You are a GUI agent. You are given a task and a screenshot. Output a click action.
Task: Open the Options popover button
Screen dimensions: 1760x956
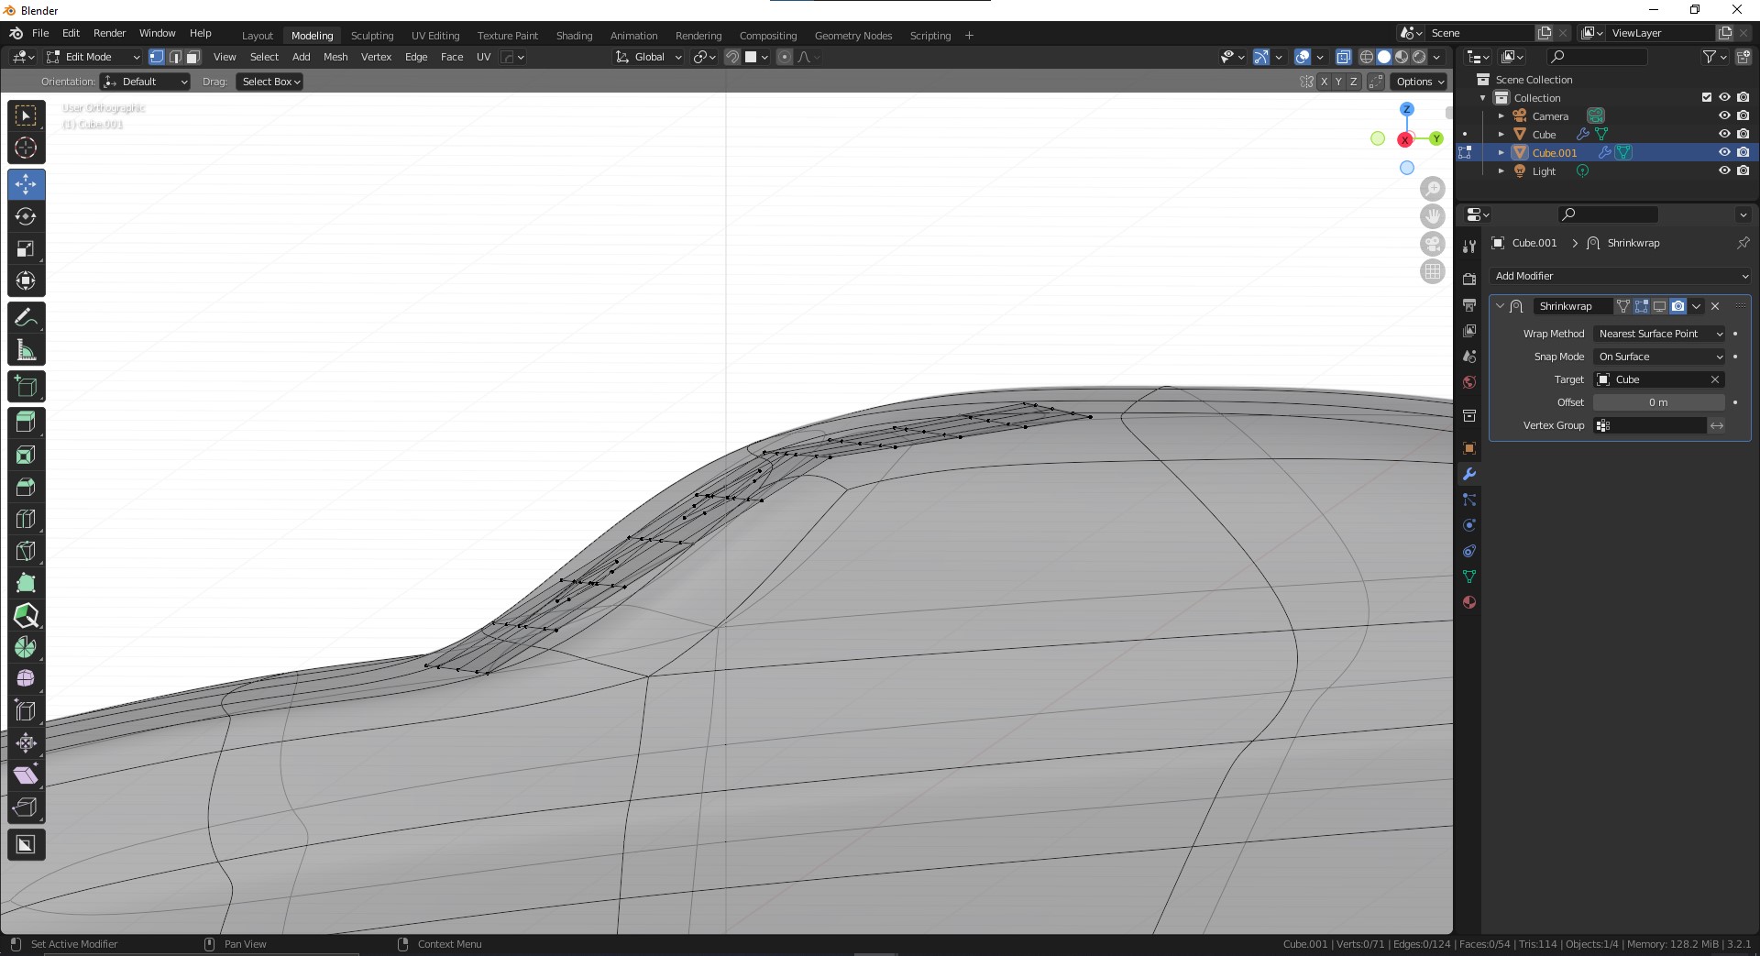[1419, 82]
